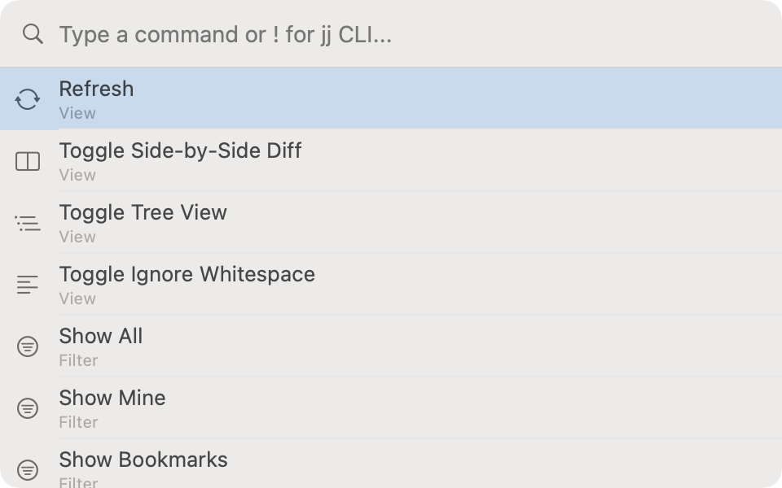The height and width of the screenshot is (488, 782).
Task: Choose the Show Mine filter
Action: (112, 398)
